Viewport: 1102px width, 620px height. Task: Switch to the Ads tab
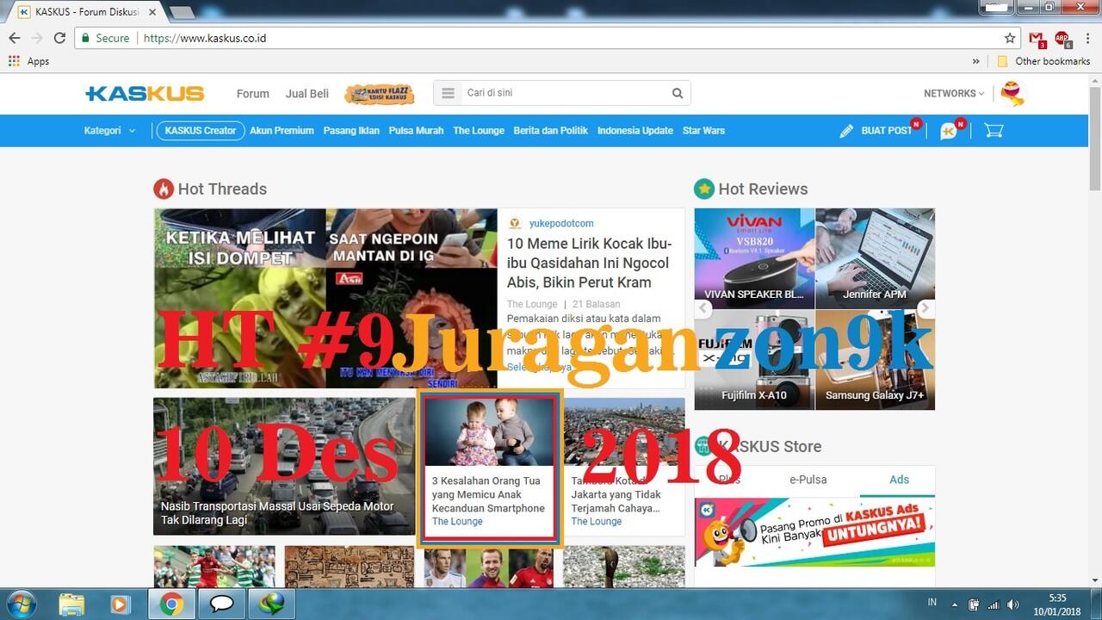click(899, 480)
